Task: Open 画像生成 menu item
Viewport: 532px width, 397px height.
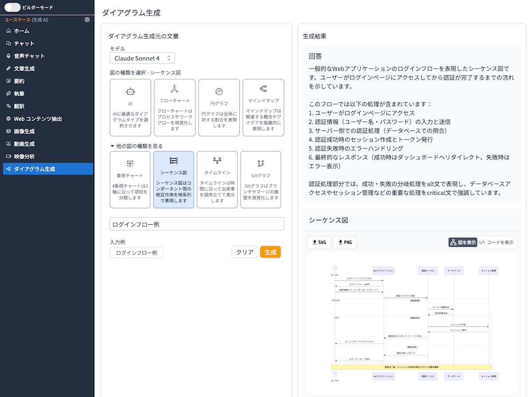Action: (x=48, y=131)
